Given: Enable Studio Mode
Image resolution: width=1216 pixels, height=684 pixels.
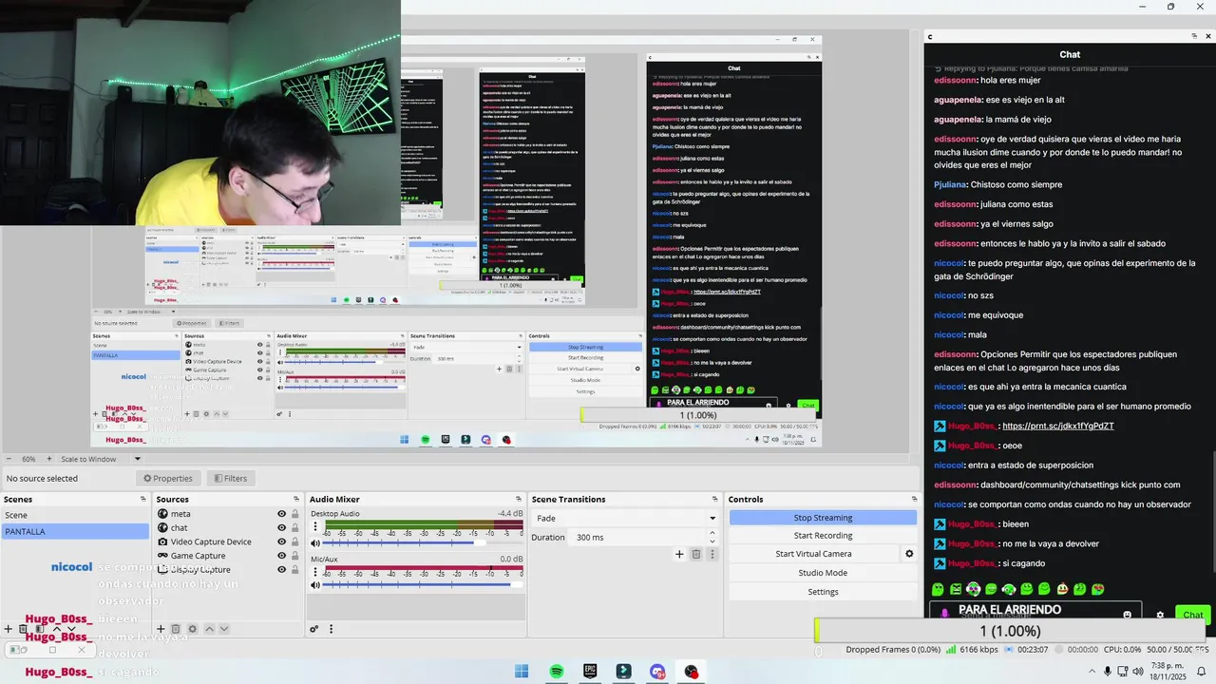Looking at the screenshot, I should point(823,573).
